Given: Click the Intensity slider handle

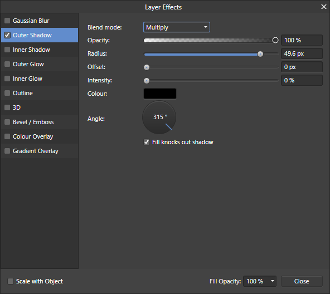Looking at the screenshot, I should [x=147, y=81].
